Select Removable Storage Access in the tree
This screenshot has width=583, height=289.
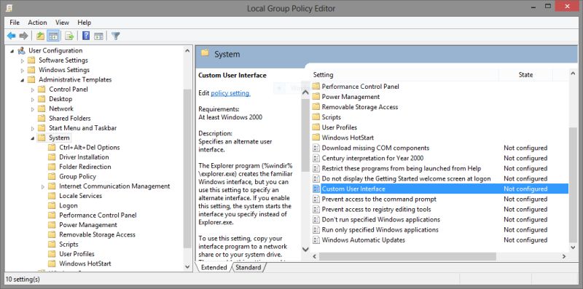click(x=97, y=234)
